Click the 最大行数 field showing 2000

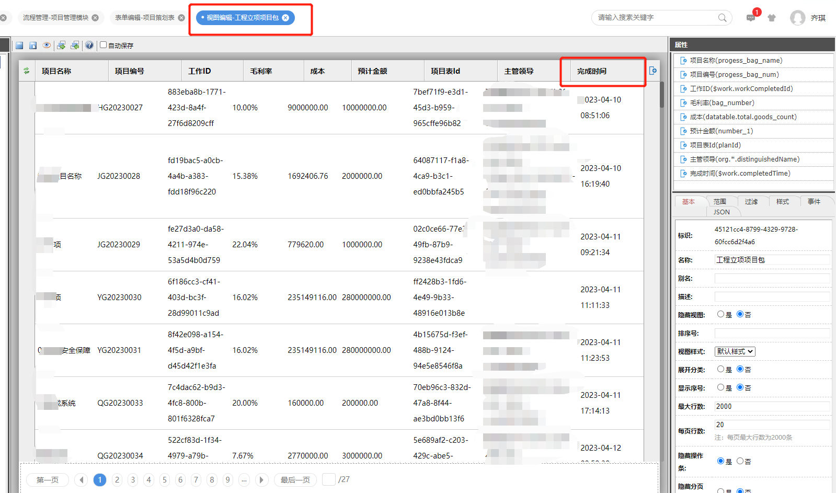pos(772,406)
